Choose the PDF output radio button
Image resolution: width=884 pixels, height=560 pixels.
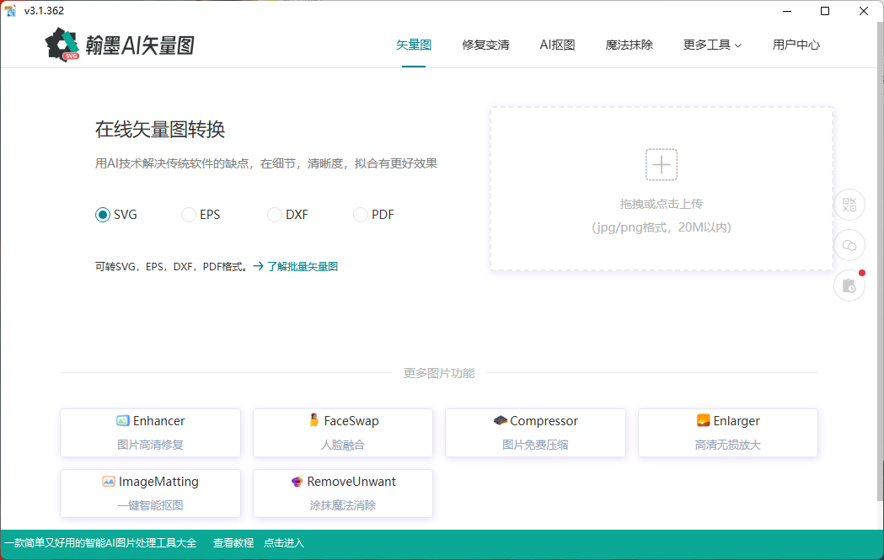point(361,215)
